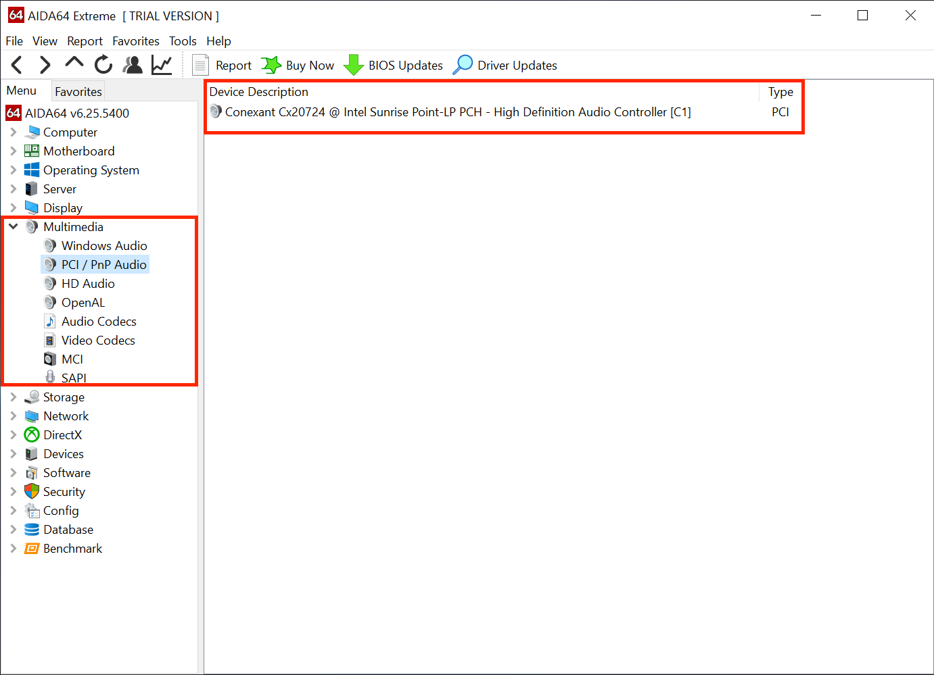Viewport: 934px width, 675px height.
Task: Open the user manage icon in toolbar
Action: [133, 66]
